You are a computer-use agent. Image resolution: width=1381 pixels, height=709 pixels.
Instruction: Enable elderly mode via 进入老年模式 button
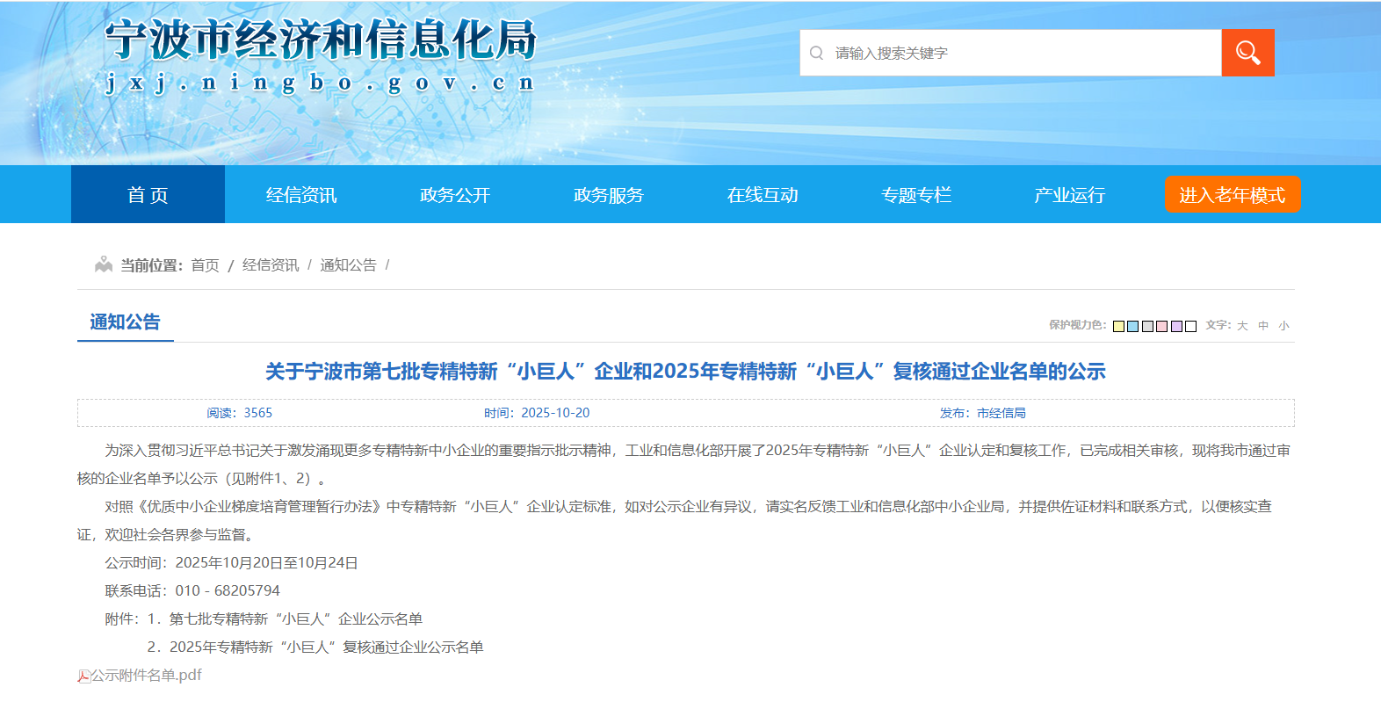(1232, 195)
